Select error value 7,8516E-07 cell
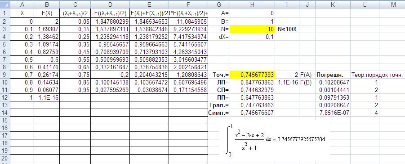Viewport: 405px width, 164px height. (x=333, y=113)
